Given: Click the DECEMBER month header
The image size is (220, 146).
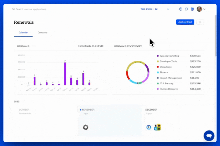Looking at the screenshot, I should click(x=151, y=110).
